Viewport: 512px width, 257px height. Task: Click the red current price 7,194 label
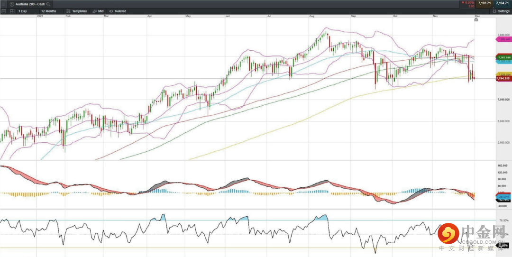[503, 79]
